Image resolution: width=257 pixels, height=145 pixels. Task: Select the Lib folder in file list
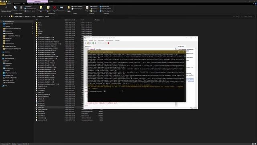39,27
